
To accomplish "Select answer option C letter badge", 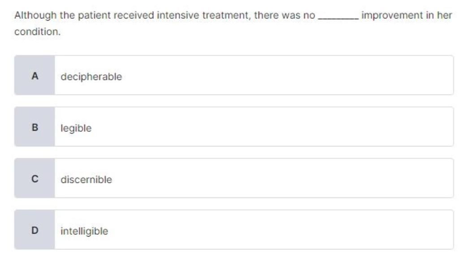I will click(35, 179).
